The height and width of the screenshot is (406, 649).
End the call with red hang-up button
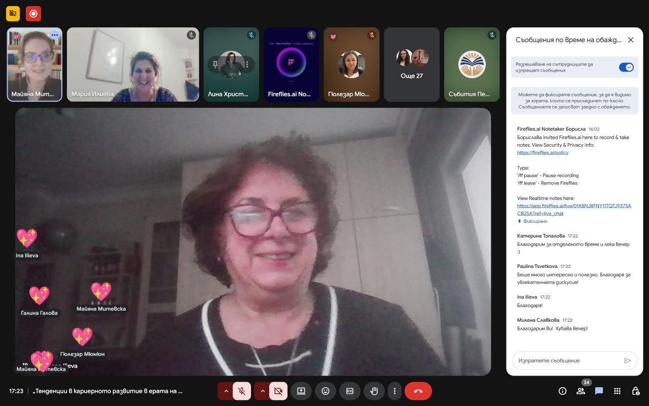tap(418, 391)
